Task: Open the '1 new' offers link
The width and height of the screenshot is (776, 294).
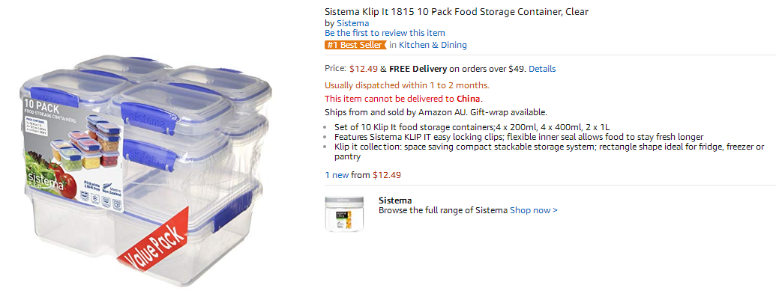Action: point(337,174)
